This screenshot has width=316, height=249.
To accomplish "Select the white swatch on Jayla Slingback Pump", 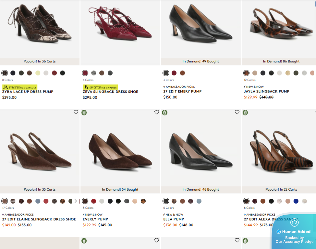I will (x=279, y=73).
